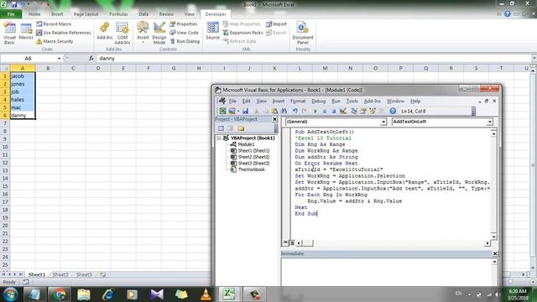Click the Find binoculars icon
The width and height of the screenshot is (537, 302).
point(284,111)
